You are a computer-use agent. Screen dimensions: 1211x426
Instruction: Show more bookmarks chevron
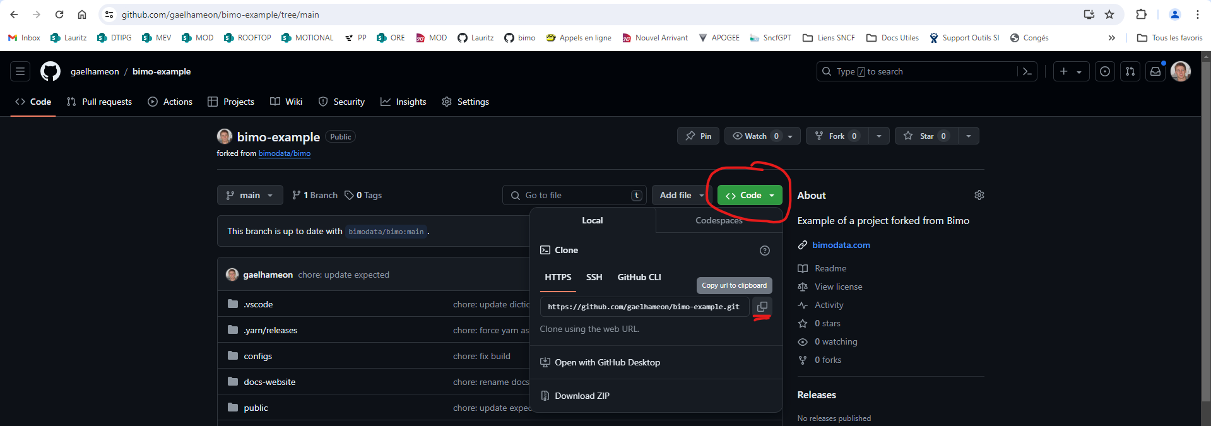(1111, 38)
